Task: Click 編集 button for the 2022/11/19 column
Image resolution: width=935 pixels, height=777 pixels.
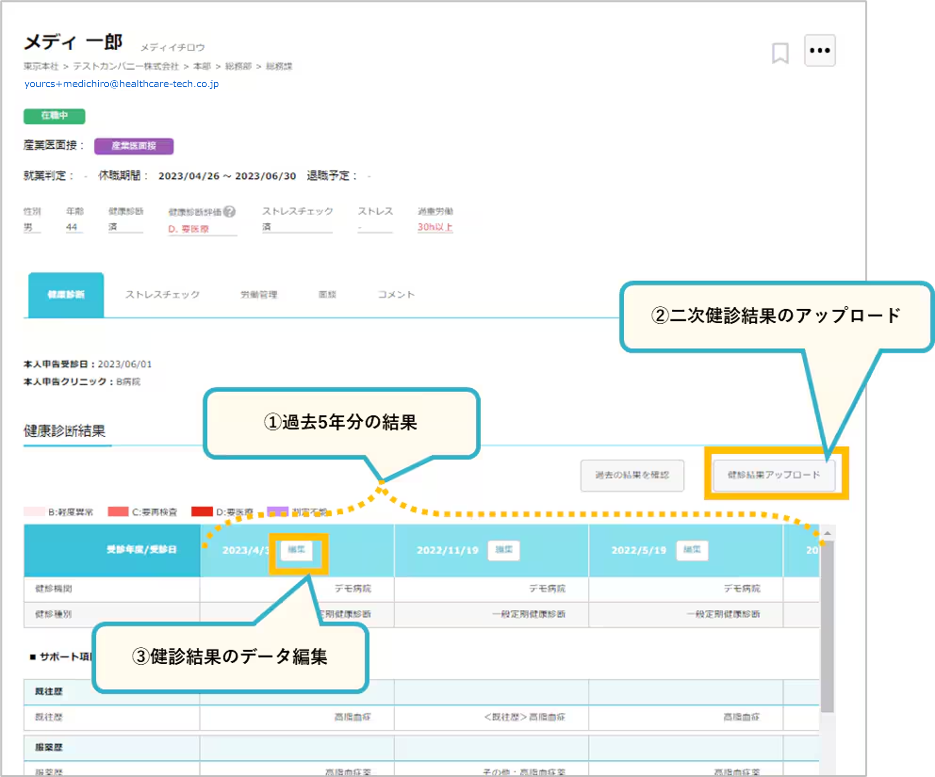Action: (504, 550)
